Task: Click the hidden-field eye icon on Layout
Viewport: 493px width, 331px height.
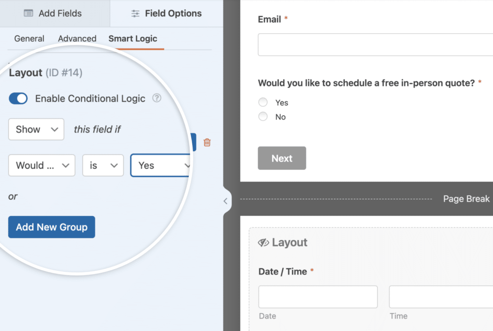Action: (264, 242)
